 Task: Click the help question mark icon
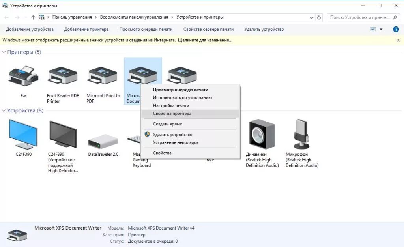(396, 29)
